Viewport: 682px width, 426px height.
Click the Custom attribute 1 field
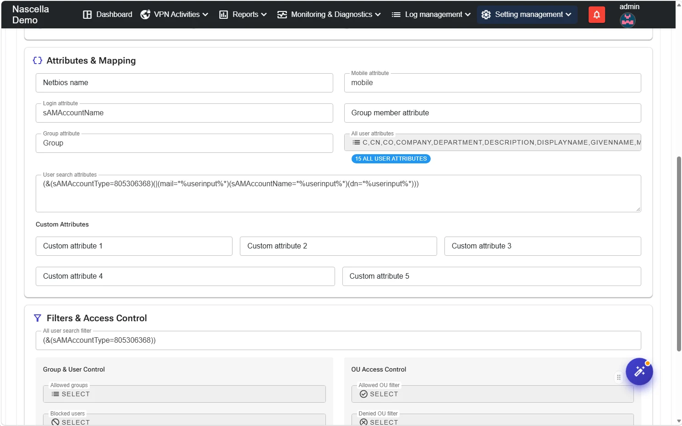click(134, 246)
